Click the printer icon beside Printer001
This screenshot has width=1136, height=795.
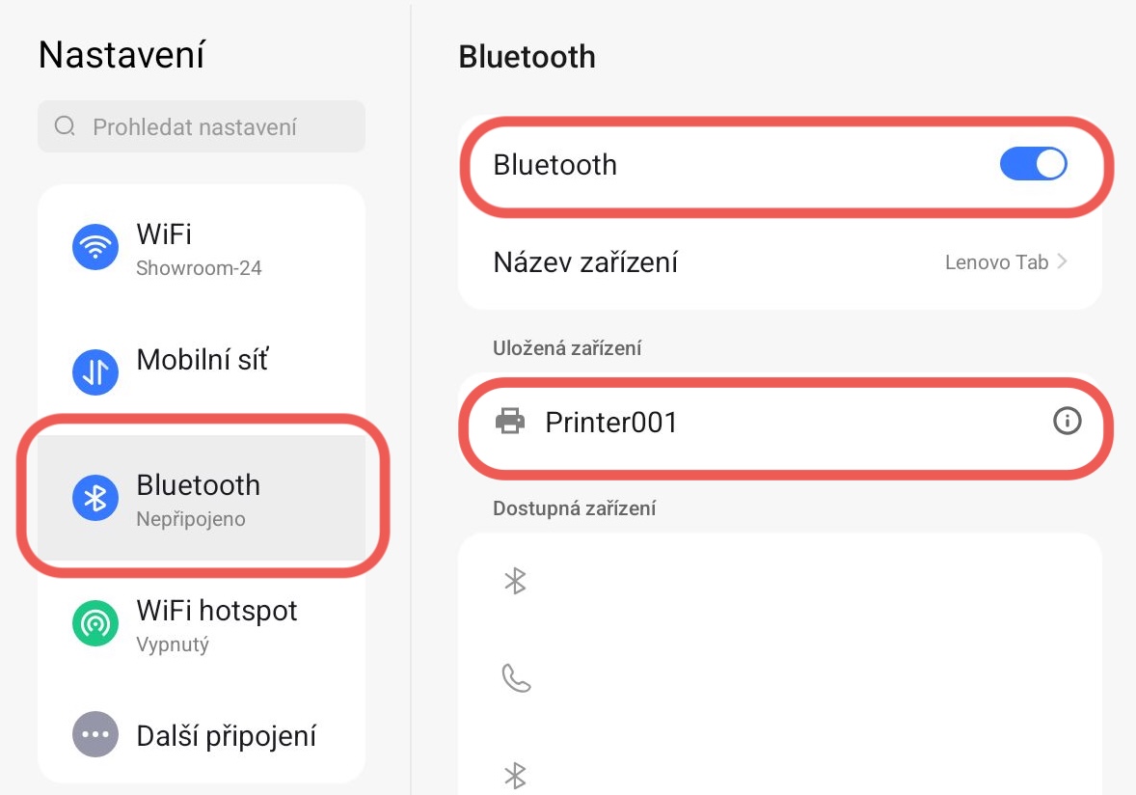pyautogui.click(x=510, y=422)
